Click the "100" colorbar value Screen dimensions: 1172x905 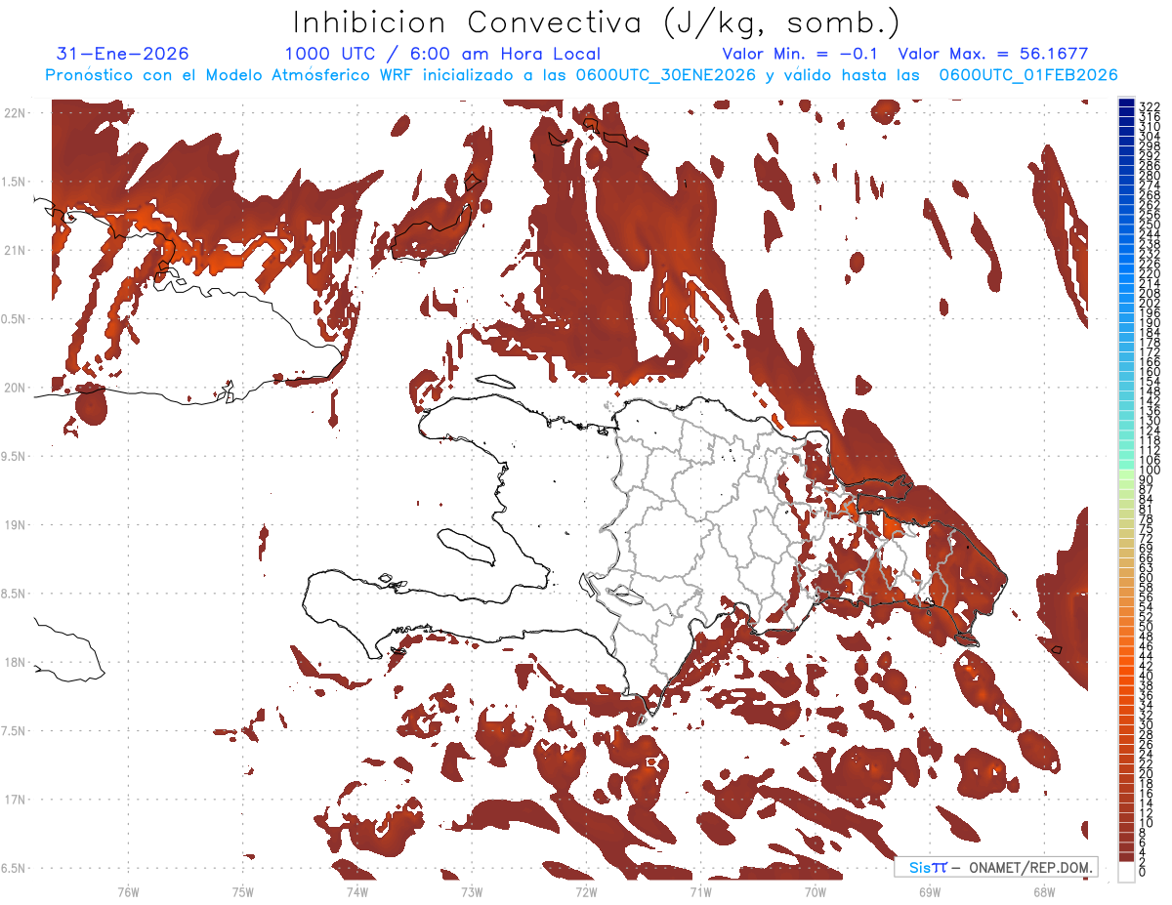1150,471
